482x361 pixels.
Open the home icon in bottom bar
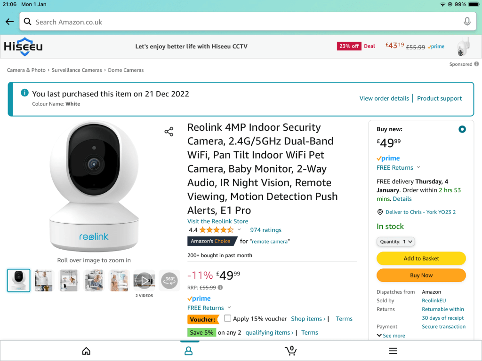(x=86, y=351)
